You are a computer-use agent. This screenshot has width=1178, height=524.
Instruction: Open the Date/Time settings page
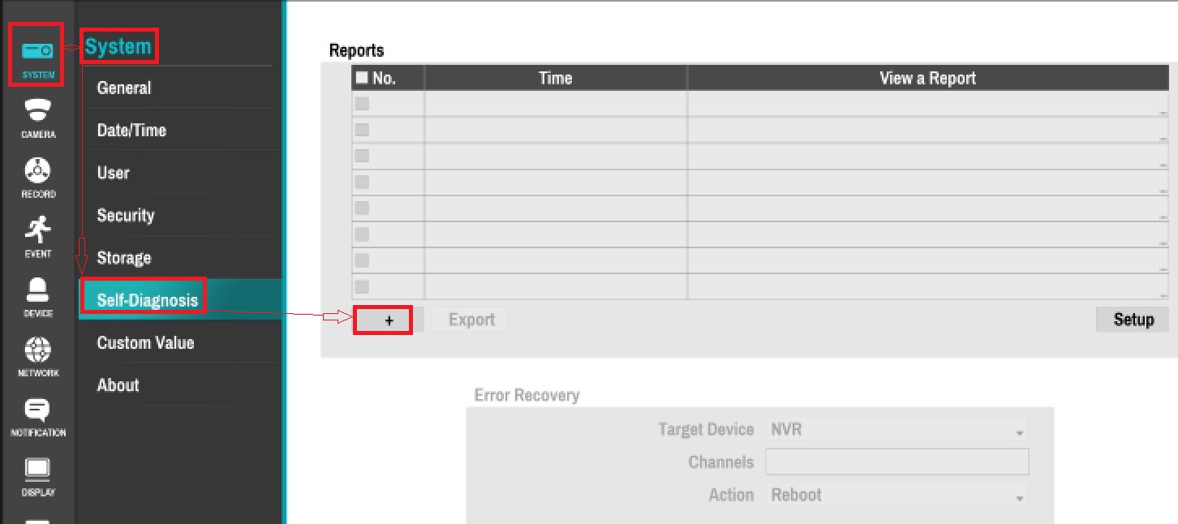(x=131, y=130)
